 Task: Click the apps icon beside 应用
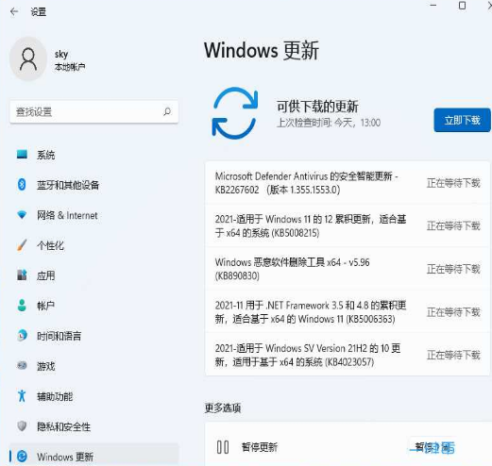(x=22, y=275)
